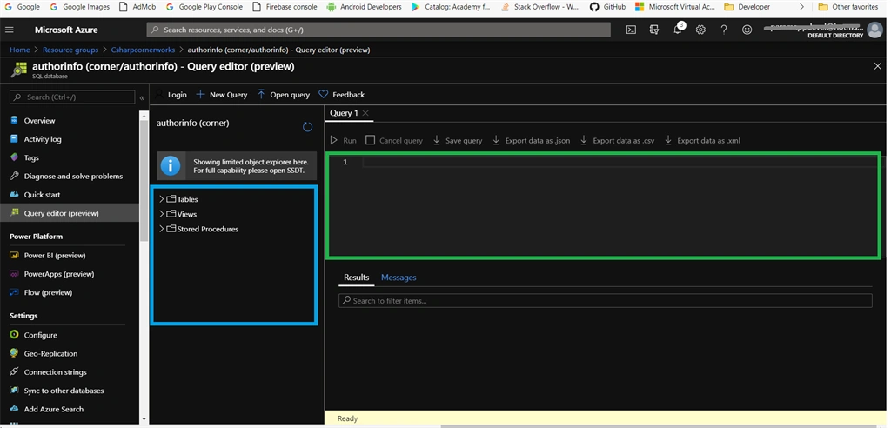Create a New Query
The width and height of the screenshot is (891, 428).
click(x=222, y=94)
